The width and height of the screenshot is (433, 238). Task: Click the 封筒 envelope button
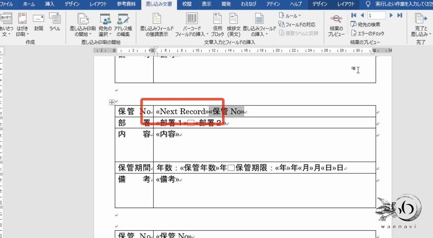39,22
